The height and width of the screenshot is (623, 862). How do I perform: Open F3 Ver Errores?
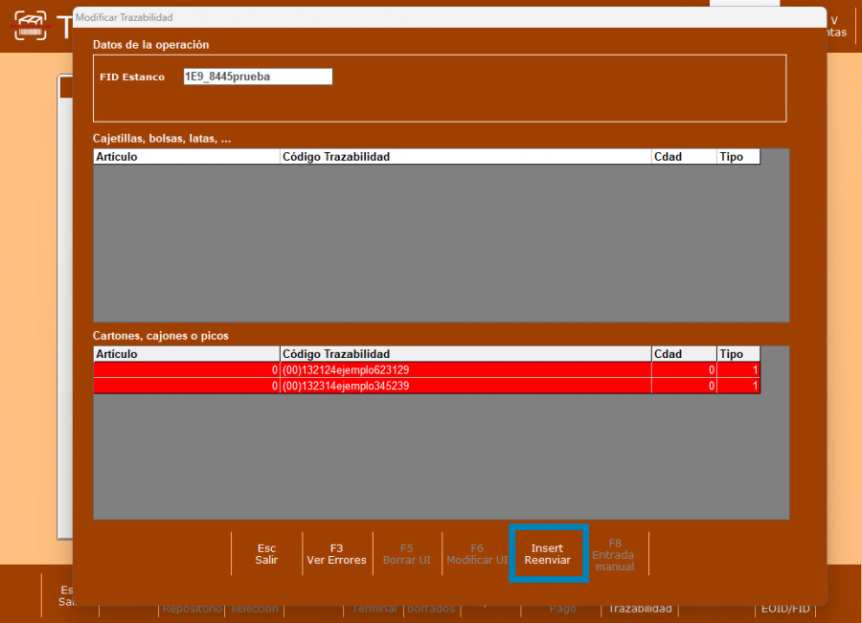pos(336,554)
